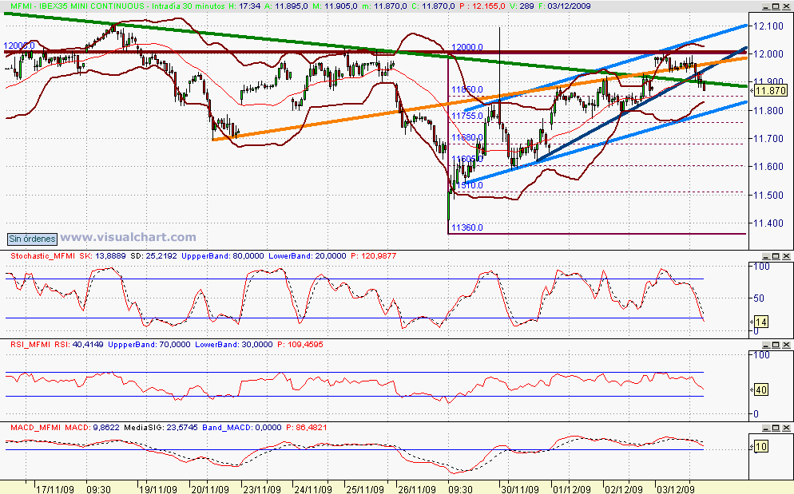
Task: Click the RSI value tag 40
Action: pyautogui.click(x=761, y=389)
